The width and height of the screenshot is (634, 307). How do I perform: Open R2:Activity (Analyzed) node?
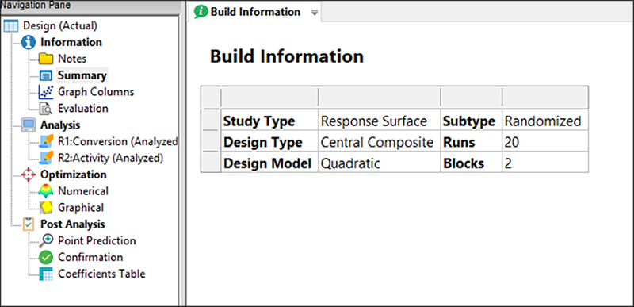pyautogui.click(x=110, y=159)
